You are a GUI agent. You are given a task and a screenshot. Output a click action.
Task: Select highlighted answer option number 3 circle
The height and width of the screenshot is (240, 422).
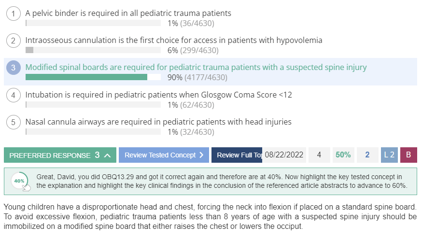pos(13,68)
